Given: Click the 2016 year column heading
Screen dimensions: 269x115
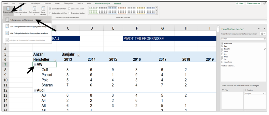Looking at the screenshot, I should pos(137,60).
